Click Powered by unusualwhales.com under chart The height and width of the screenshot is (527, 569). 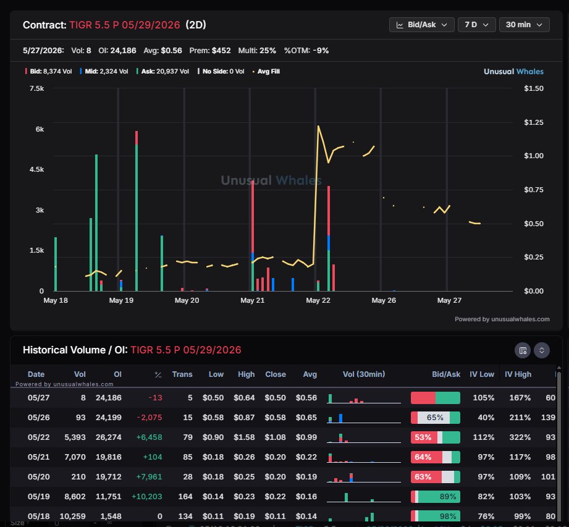502,319
